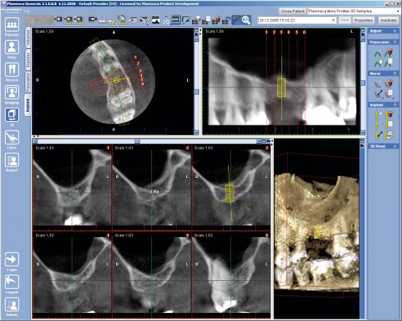Click the magnifier zoom tool icon
Screen dimensions: 402x321
(246, 20)
